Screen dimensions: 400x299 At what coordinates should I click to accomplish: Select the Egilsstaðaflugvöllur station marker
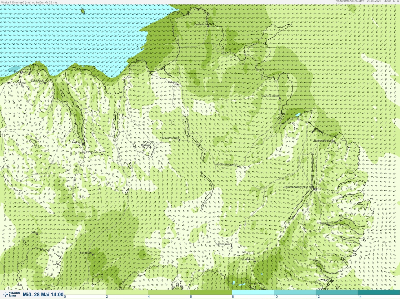click(x=314, y=189)
